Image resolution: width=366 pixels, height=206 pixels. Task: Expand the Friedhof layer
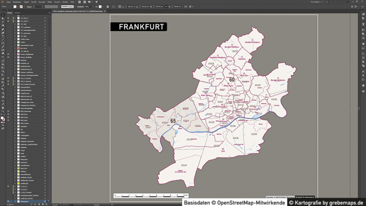click(x=15, y=156)
